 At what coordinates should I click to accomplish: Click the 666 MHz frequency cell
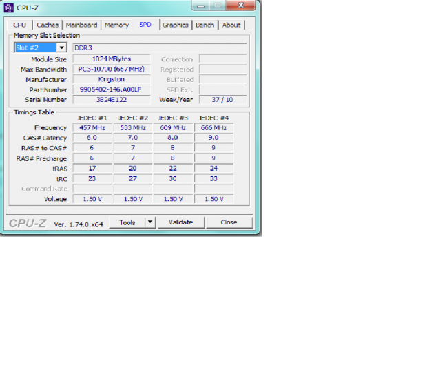pos(213,127)
